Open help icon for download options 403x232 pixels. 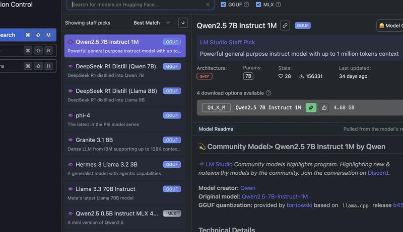click(x=268, y=93)
